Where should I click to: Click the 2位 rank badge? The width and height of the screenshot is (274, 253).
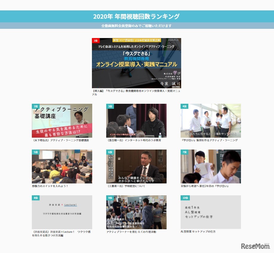pos(36,106)
